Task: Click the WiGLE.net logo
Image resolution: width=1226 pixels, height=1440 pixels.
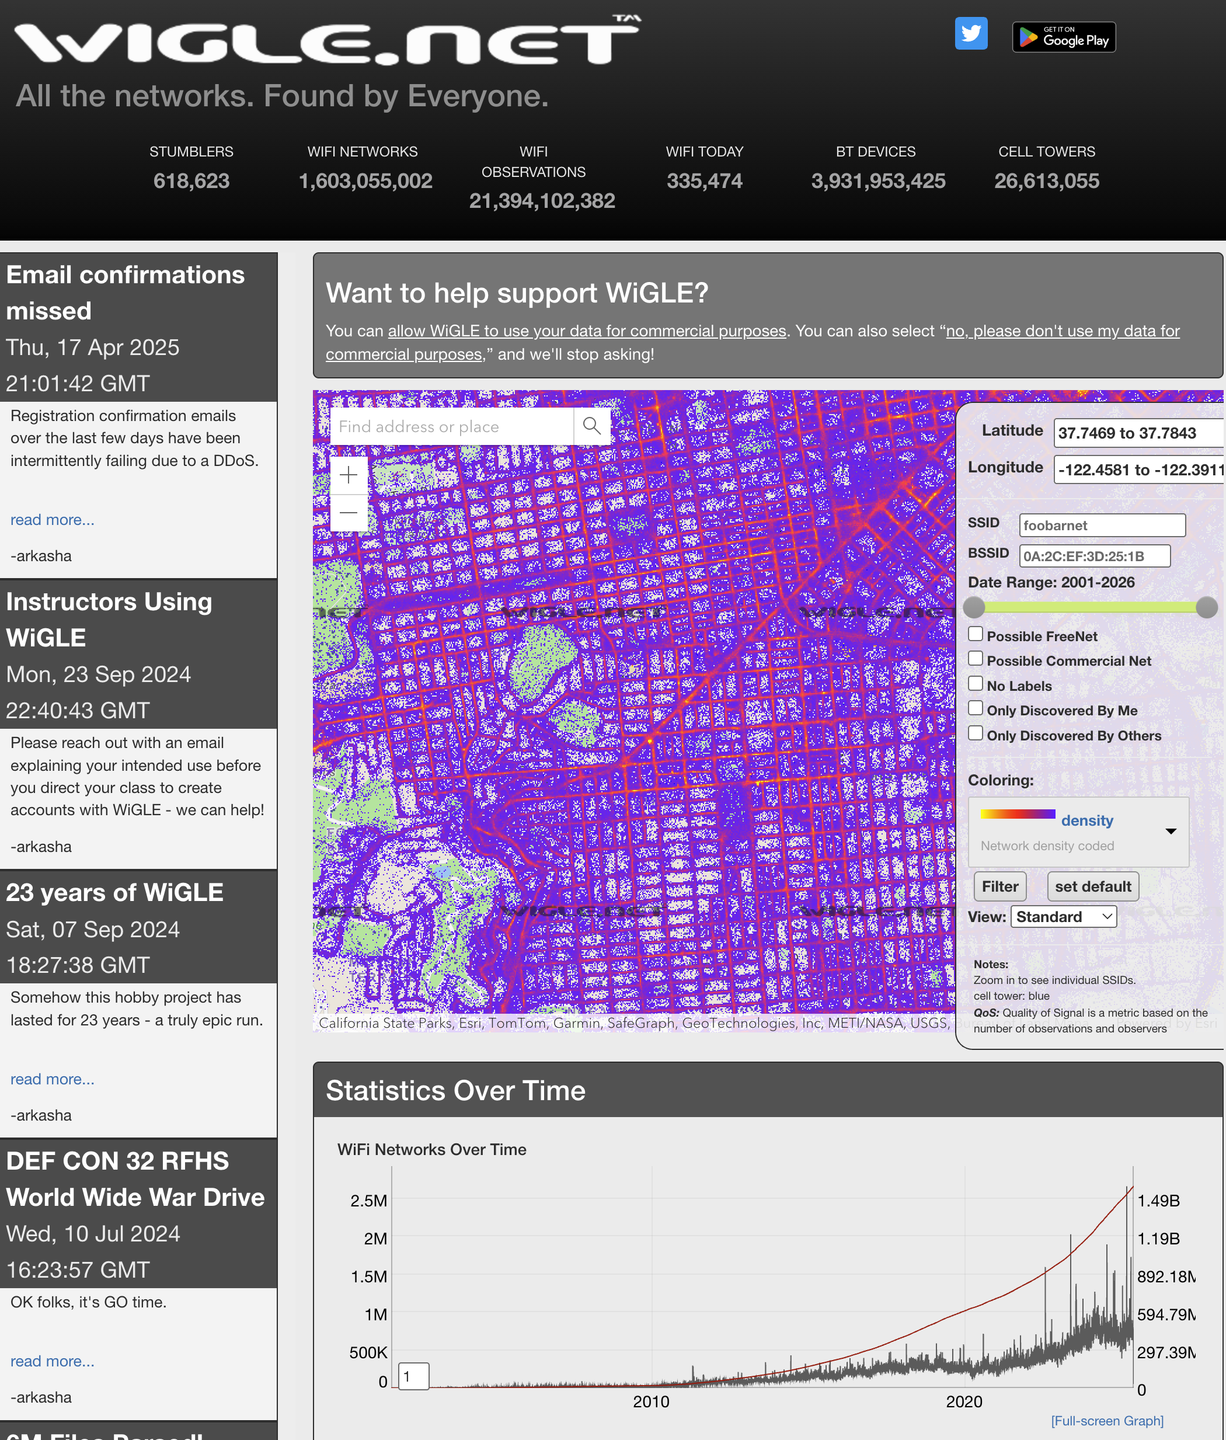Action: point(327,40)
